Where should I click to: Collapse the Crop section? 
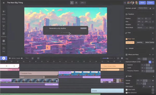point(153,33)
